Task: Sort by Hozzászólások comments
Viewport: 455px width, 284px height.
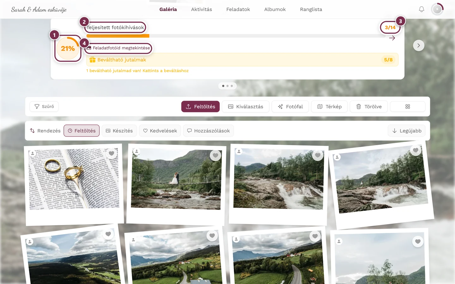Action: (x=208, y=131)
